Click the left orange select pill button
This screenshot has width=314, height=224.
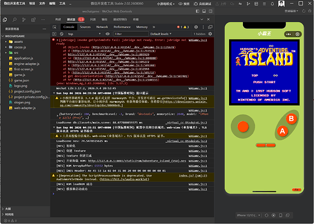pos(261,145)
